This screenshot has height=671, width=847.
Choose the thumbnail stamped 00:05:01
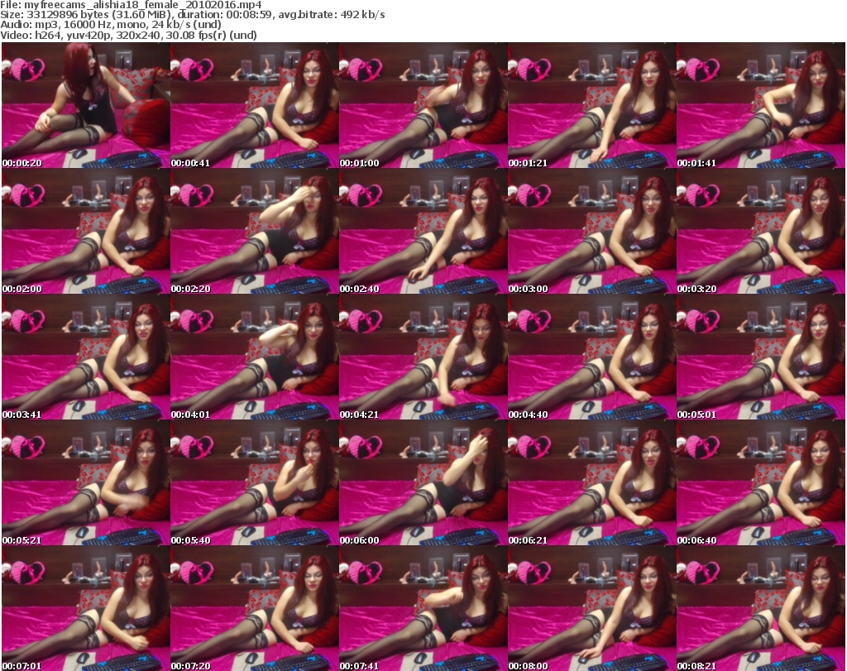pos(761,357)
